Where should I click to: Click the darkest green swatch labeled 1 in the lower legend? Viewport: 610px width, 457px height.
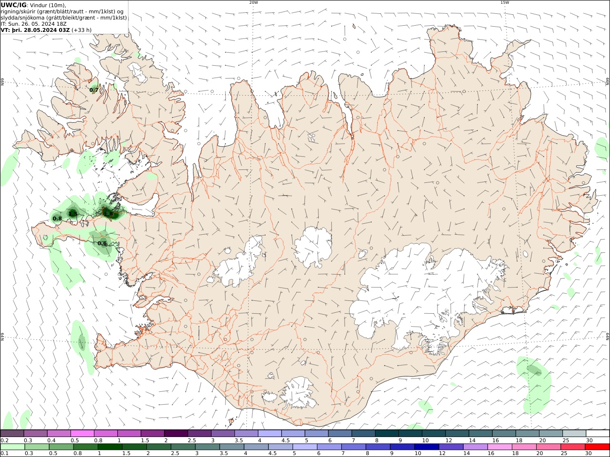110,447
